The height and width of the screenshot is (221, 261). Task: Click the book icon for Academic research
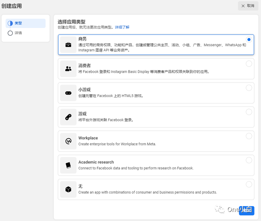(x=68, y=165)
